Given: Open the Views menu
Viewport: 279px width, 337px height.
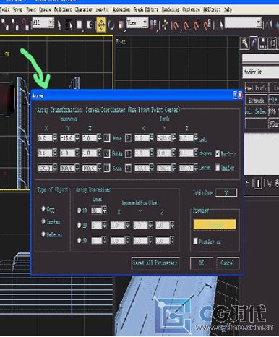Looking at the screenshot, I should click(x=31, y=9).
